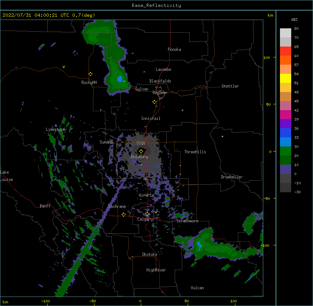Click the Limestone label

56,129
